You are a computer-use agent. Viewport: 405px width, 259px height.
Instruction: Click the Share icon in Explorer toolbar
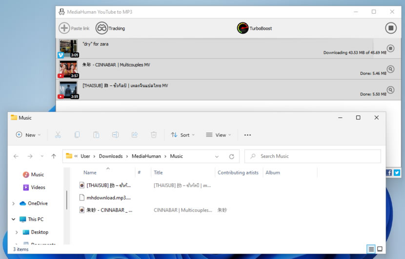(135, 135)
